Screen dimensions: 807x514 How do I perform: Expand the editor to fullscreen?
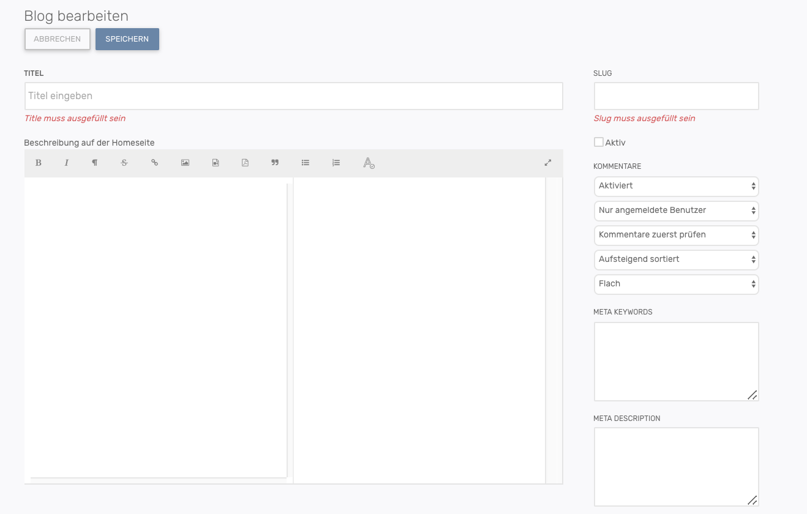coord(548,163)
